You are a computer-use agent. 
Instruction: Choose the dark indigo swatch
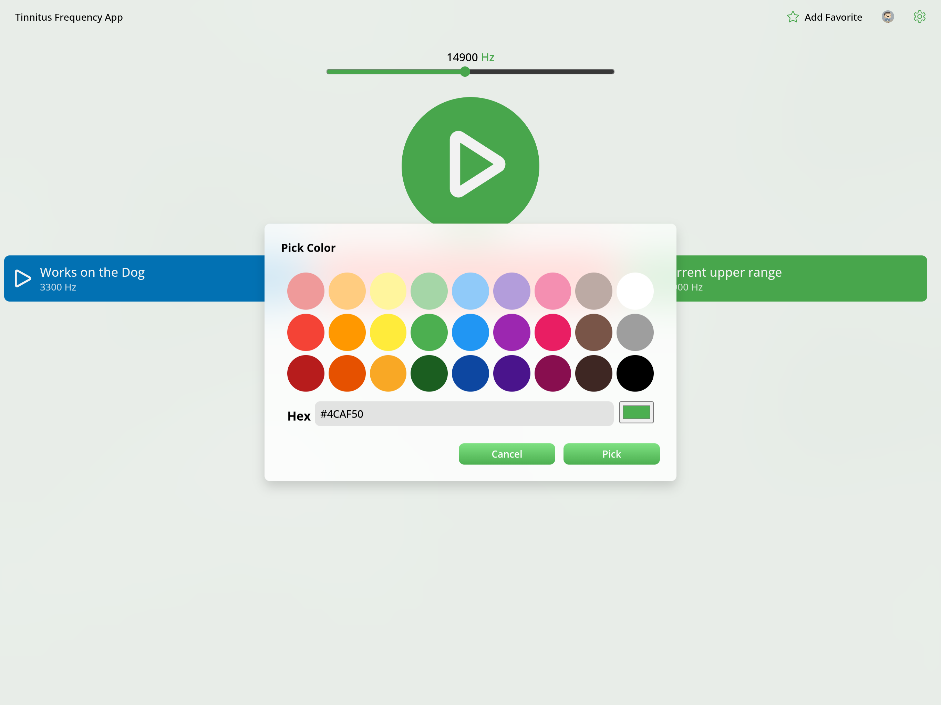point(512,373)
